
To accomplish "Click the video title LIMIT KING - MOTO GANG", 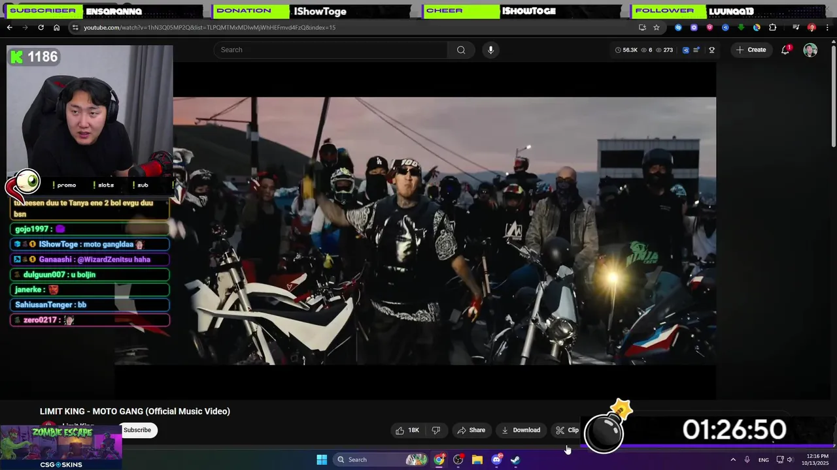I will pyautogui.click(x=135, y=411).
